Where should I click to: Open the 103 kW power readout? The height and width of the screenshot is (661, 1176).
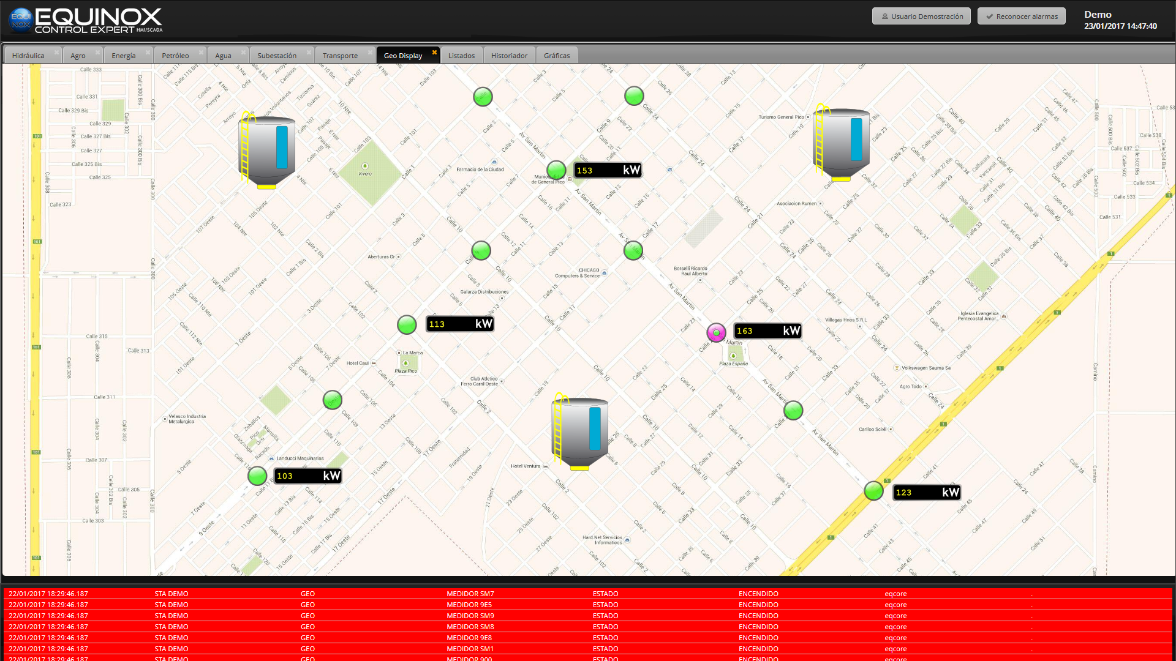[x=308, y=476]
